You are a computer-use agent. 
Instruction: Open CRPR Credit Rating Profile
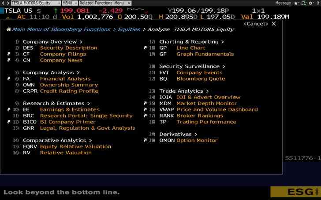pos(60,91)
